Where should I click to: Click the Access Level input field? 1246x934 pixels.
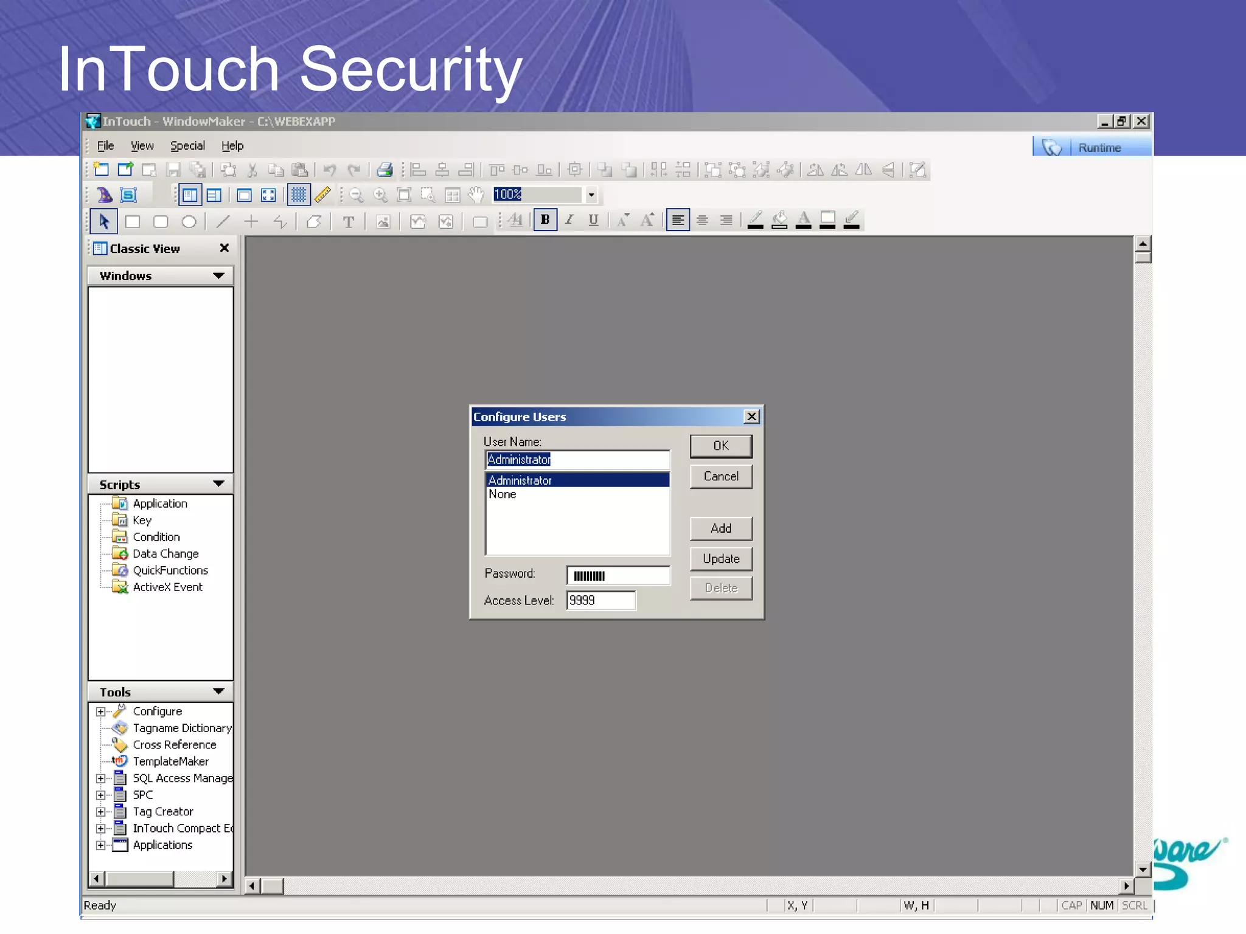pyautogui.click(x=601, y=600)
